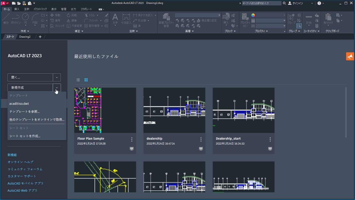Screen dimensions: 355x200
Task: Switch recent files to list view
Action: coord(78,80)
